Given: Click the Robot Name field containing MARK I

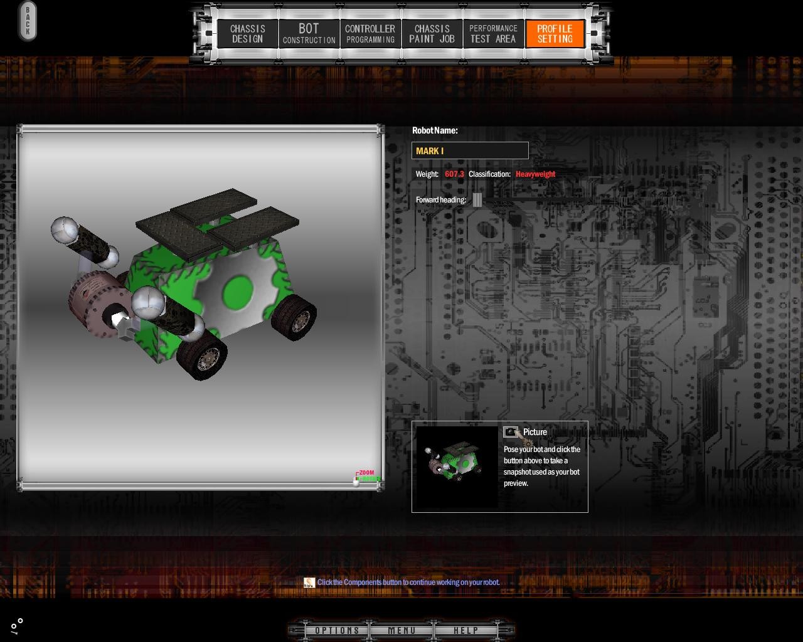Looking at the screenshot, I should tap(470, 150).
